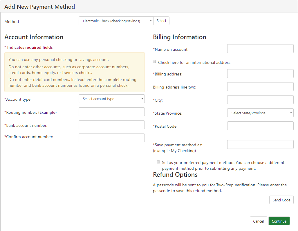The width and height of the screenshot is (298, 231).
Task: Click the Billing Information heading
Action: pos(179,37)
